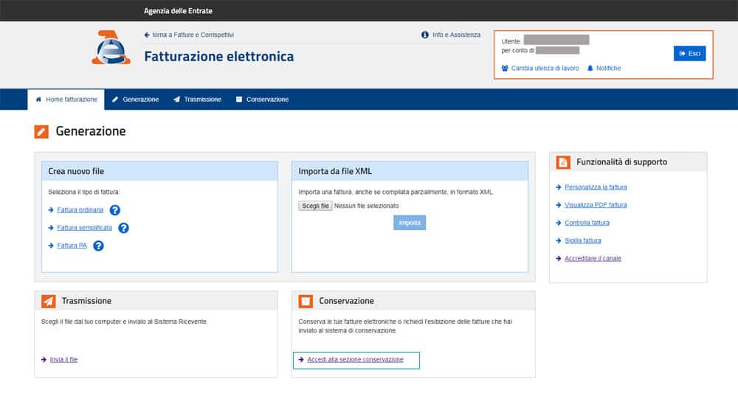
Task: Open the Fattura ordinaria link
Action: [x=80, y=210]
